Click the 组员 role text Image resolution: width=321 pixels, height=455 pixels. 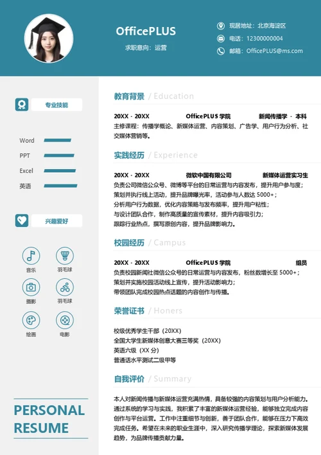pos(301,263)
